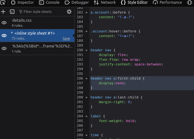Click content value on line 183
194x139 pixels.
click(125, 17)
